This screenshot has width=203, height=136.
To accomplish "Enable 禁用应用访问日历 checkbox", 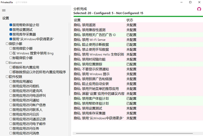I will (11, 114).
